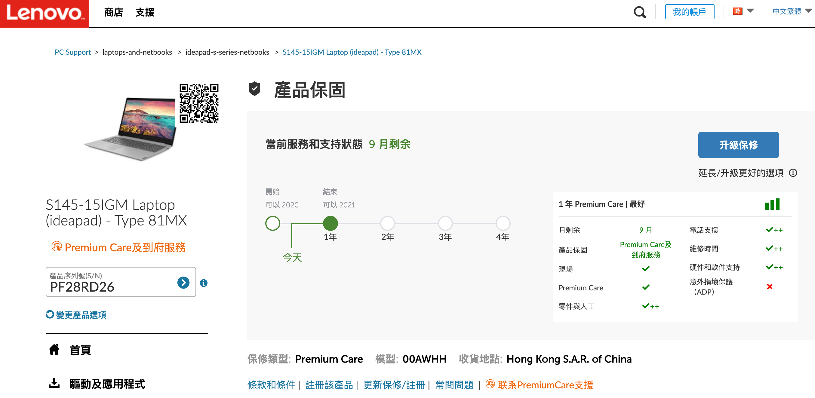The image size is (815, 398).
Task: Click the info icon beside 延長/升級更好的選項
Action: [792, 173]
